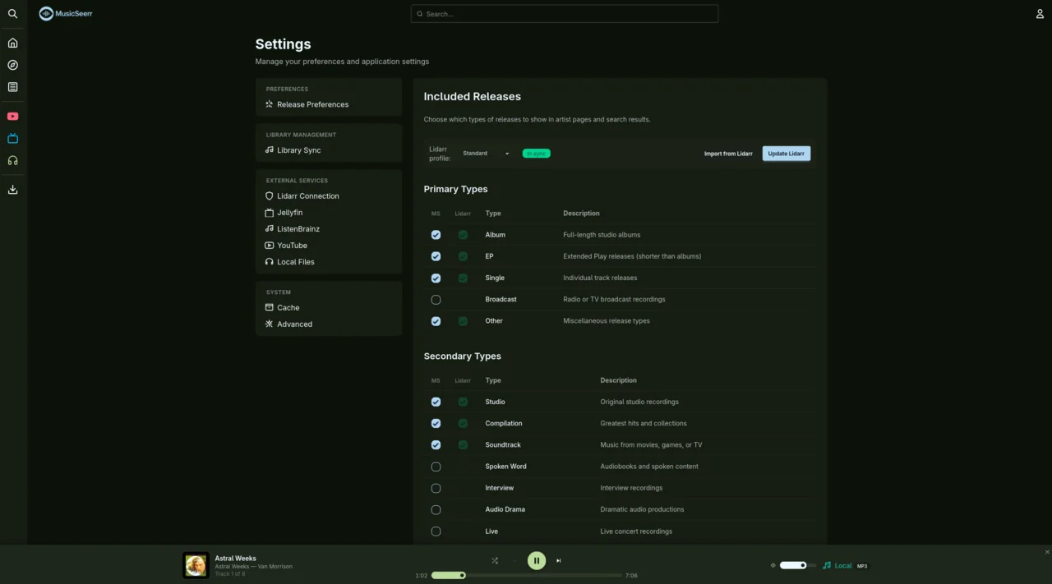Click the Home icon in the sidebar

[12, 43]
